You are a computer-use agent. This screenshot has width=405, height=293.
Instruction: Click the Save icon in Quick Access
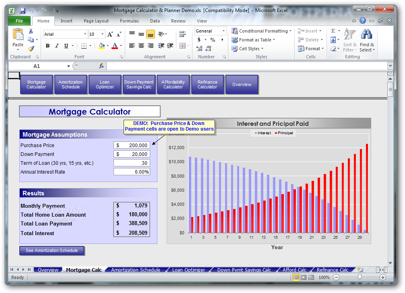click(x=23, y=10)
